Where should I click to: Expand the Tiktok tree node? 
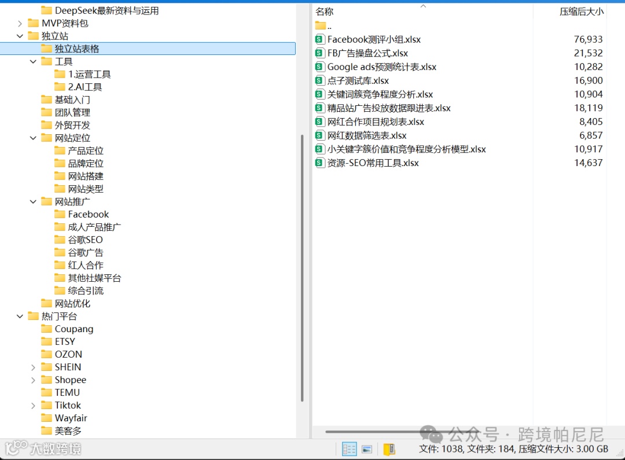(x=33, y=406)
